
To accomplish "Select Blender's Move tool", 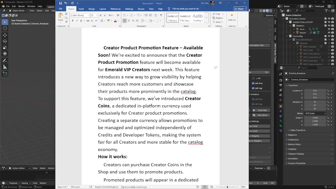I will [x=5, y=35].
